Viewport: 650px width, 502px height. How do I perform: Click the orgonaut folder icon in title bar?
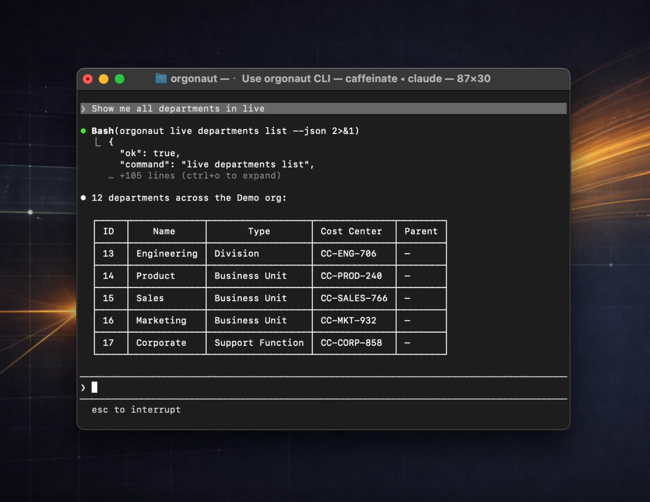click(161, 79)
